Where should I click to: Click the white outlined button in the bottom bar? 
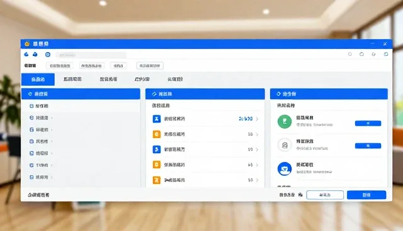(325, 195)
